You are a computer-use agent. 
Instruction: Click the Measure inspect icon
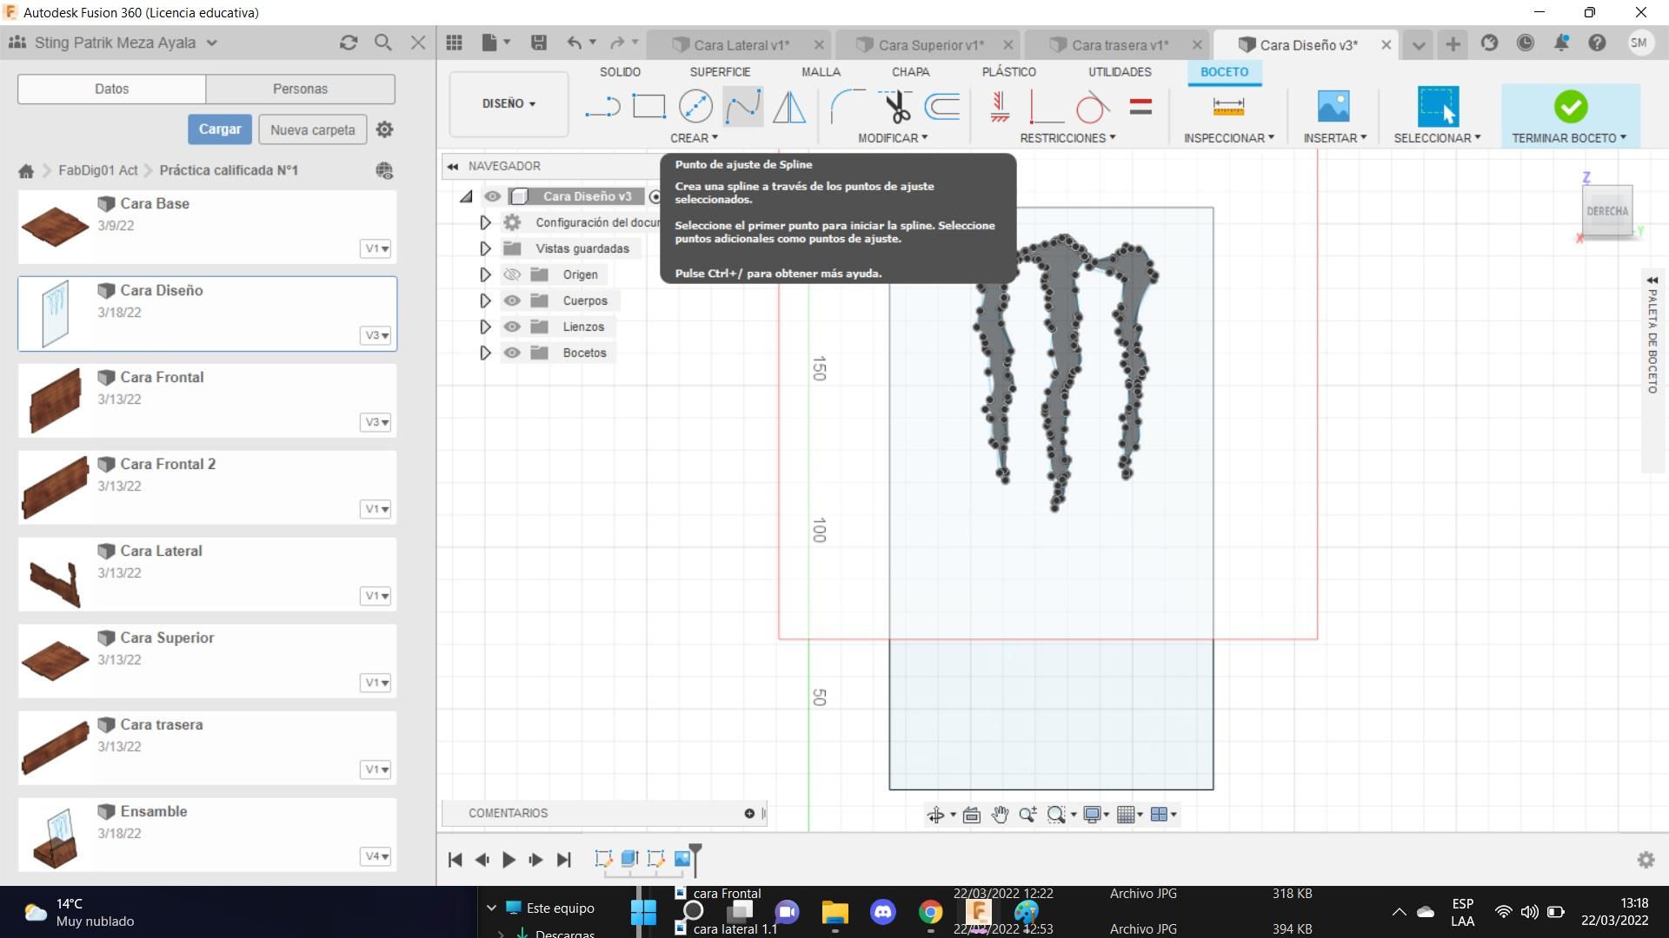tap(1227, 107)
